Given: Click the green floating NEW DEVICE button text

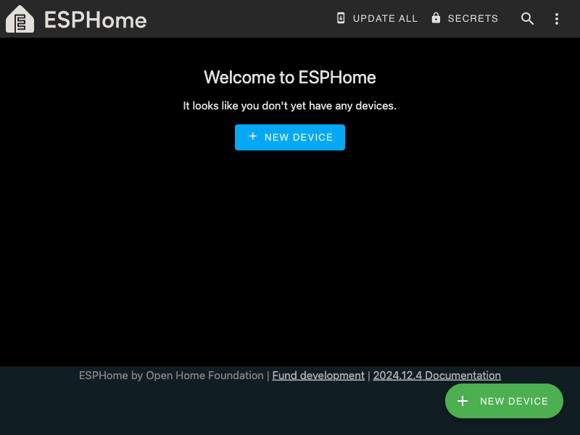Looking at the screenshot, I should [514, 402].
